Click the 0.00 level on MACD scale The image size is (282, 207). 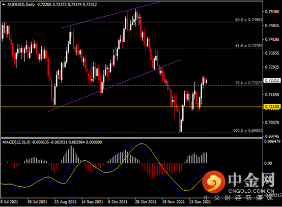[x=268, y=163]
